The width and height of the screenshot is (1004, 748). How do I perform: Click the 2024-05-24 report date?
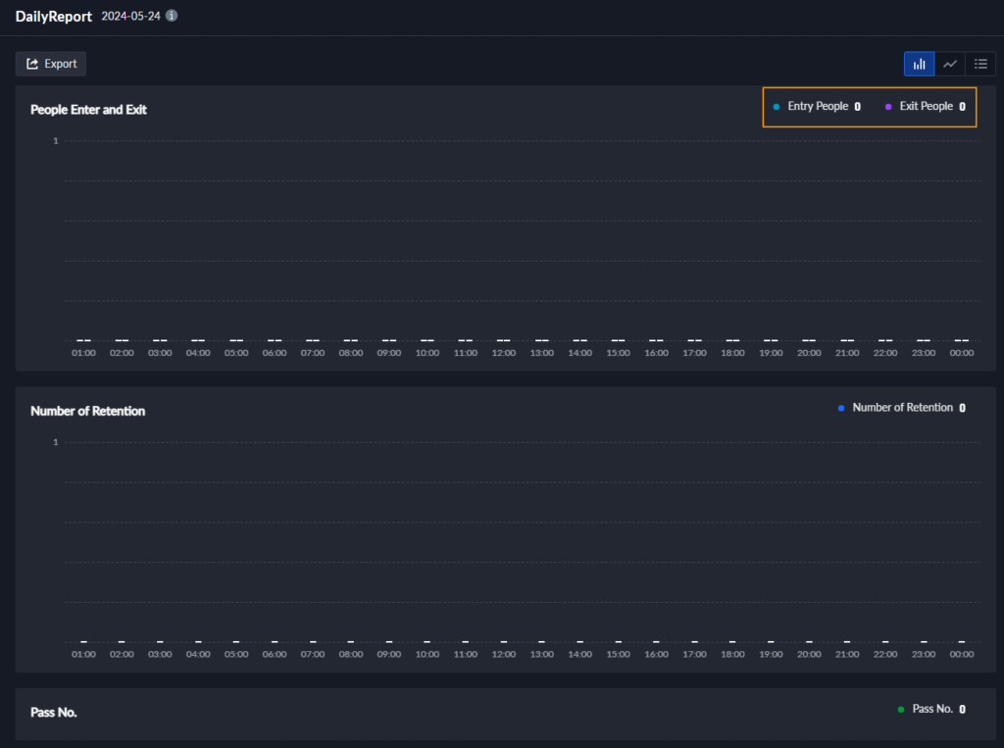pos(130,16)
